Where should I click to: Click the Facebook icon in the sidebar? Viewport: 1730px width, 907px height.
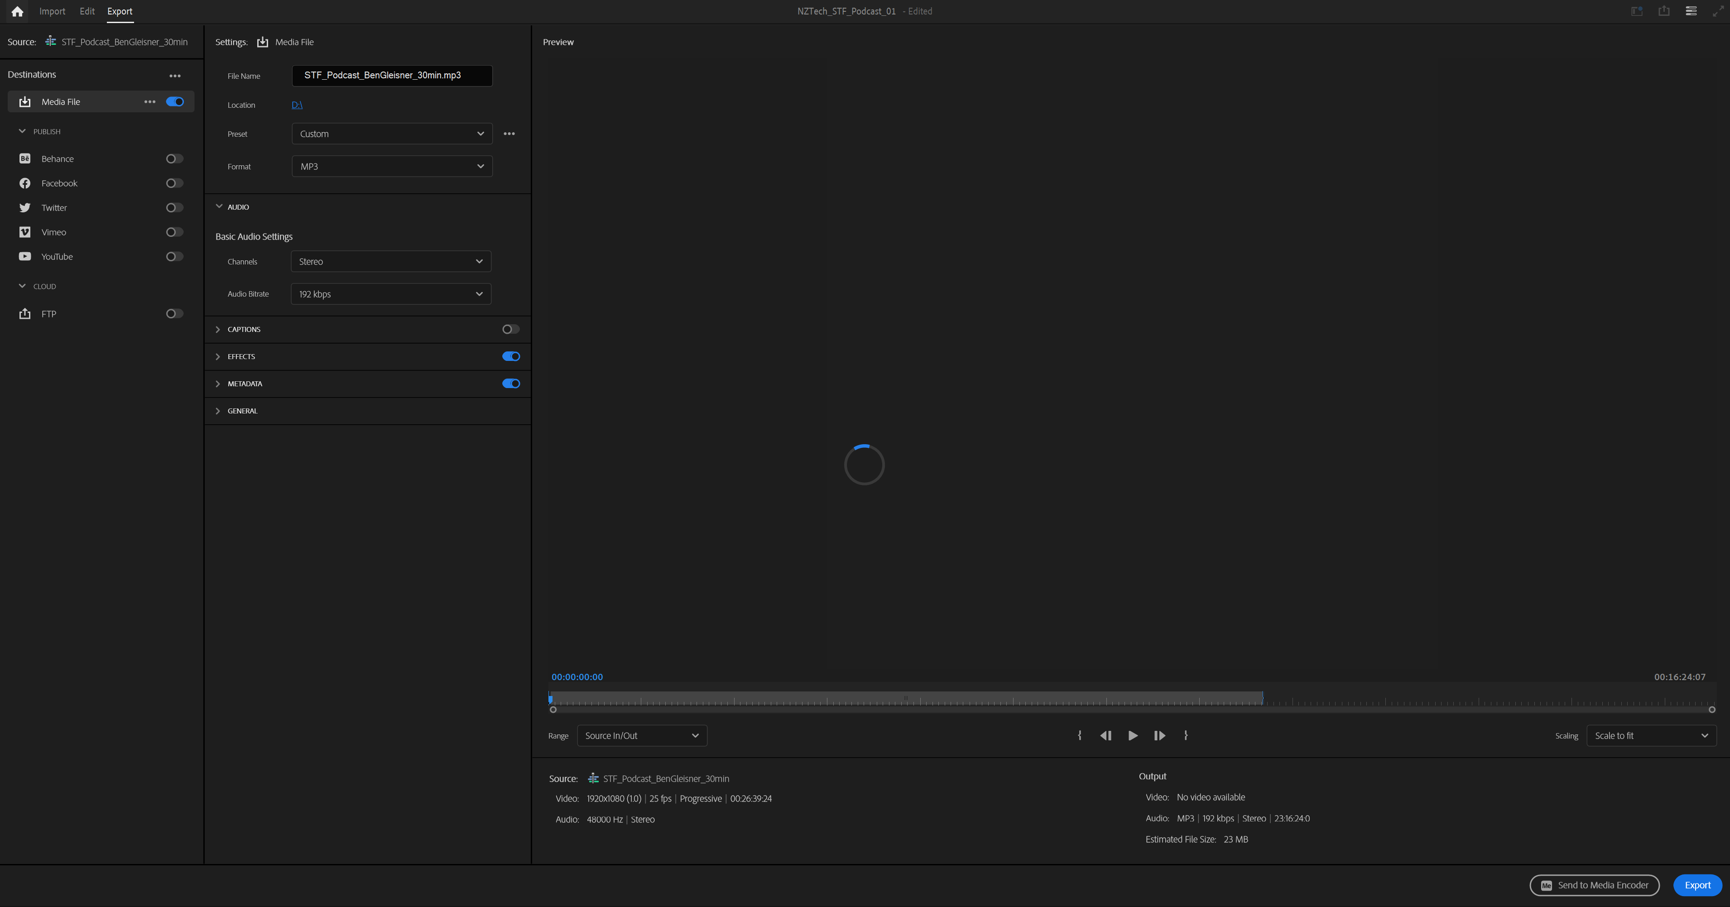pyautogui.click(x=24, y=182)
